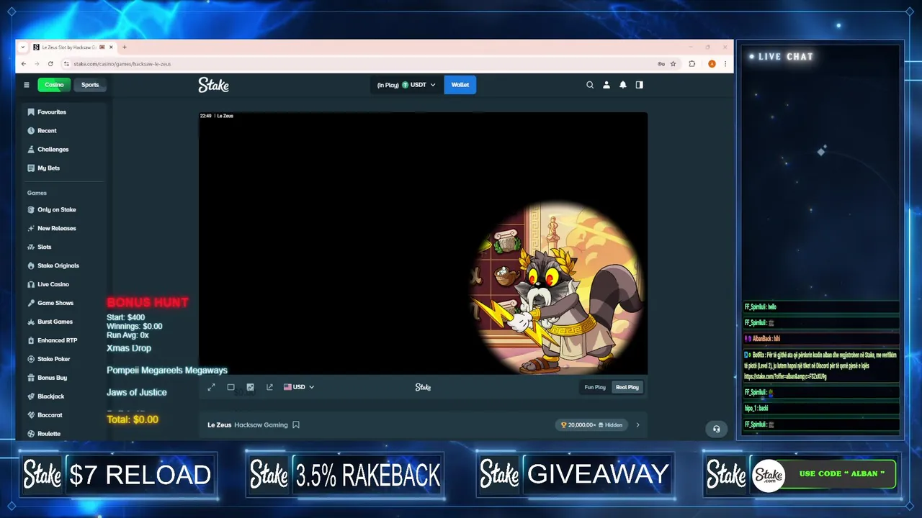Open the browser extensions puzzle icon
The width and height of the screenshot is (922, 518).
tap(692, 64)
